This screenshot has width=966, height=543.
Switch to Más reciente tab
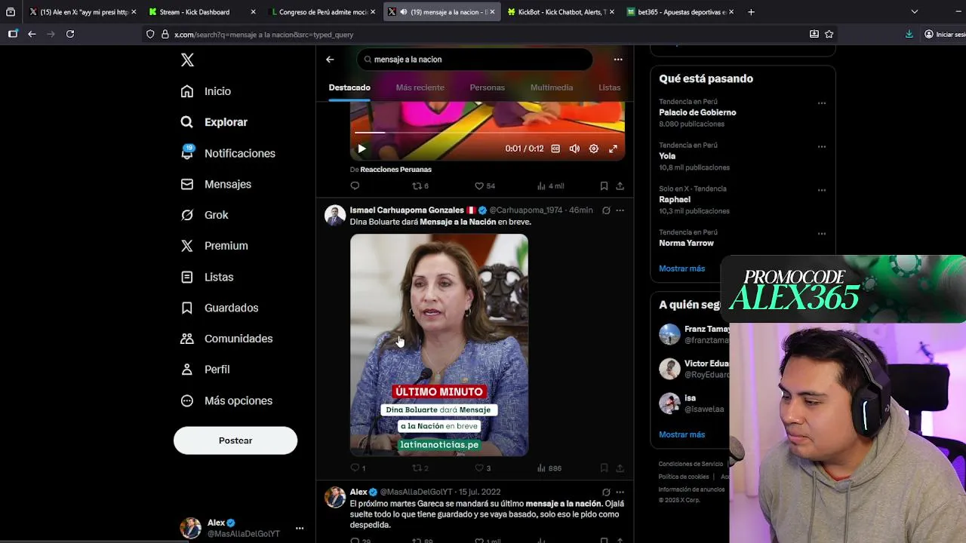click(x=420, y=87)
